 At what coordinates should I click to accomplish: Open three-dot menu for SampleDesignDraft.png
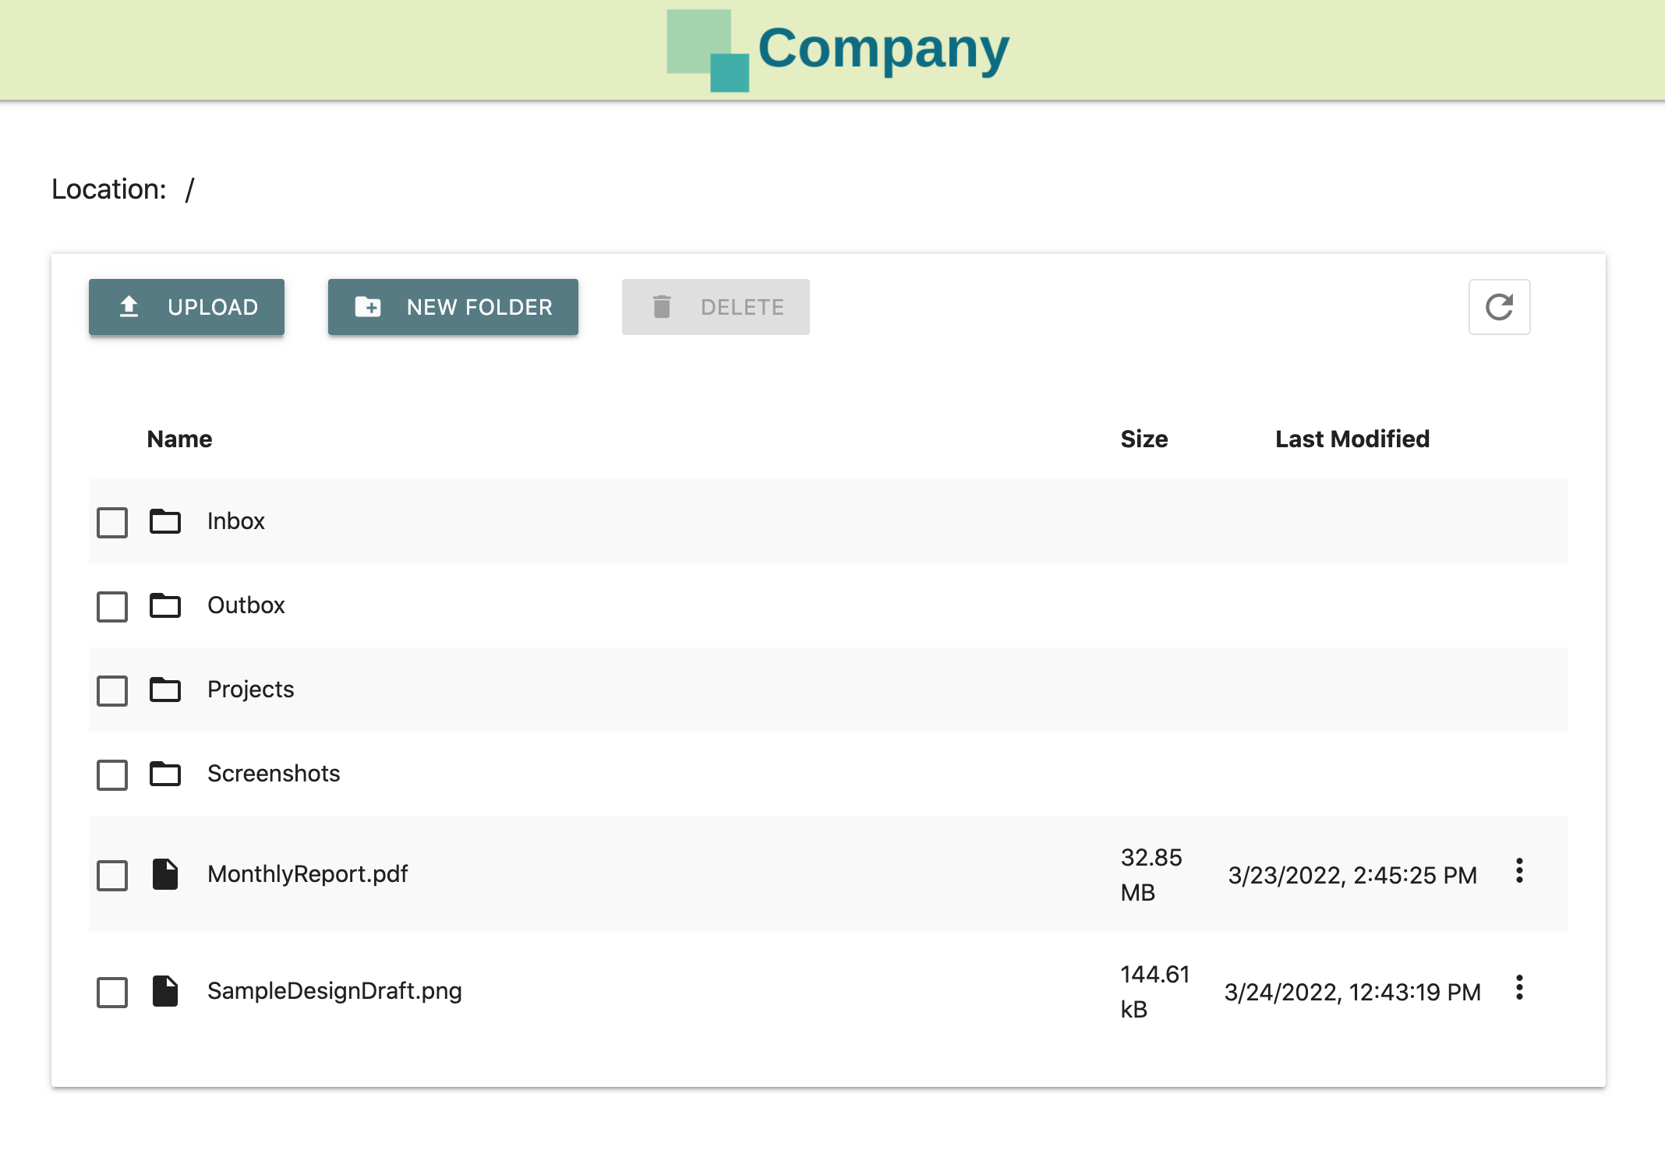tap(1518, 988)
